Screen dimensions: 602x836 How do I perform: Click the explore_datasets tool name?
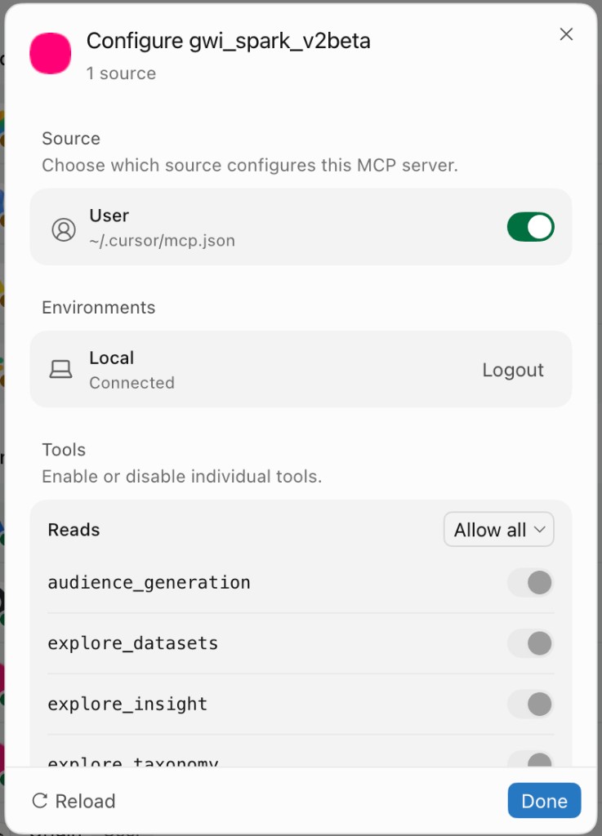point(133,643)
